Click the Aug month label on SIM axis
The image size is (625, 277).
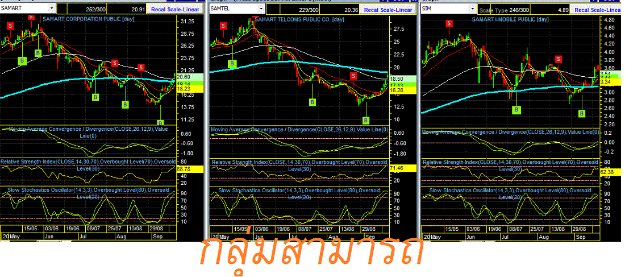click(x=544, y=237)
